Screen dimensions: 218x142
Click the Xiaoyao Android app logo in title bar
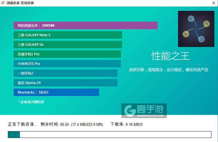(3, 3)
